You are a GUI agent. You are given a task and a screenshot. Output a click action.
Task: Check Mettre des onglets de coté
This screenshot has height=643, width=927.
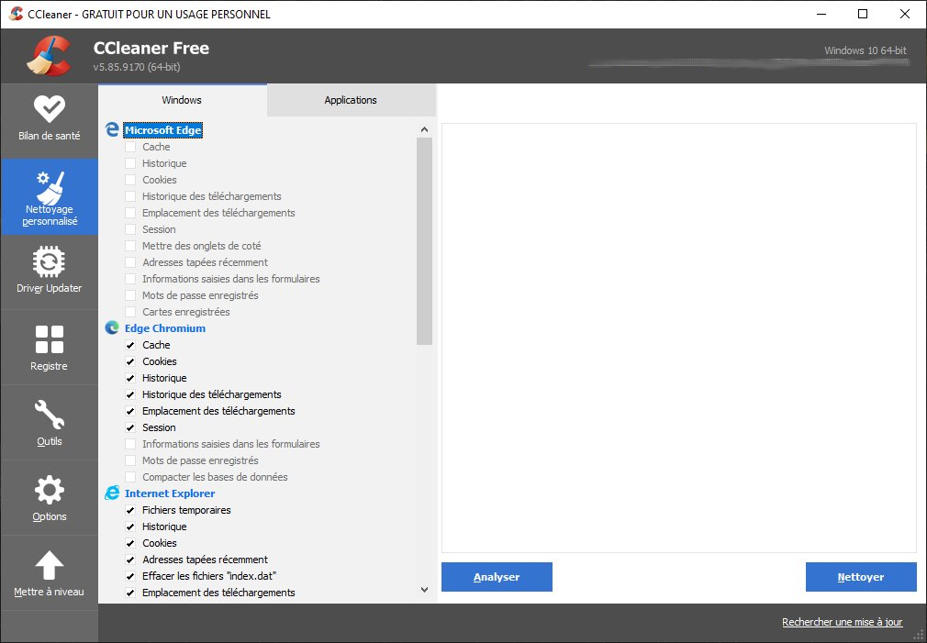click(x=130, y=247)
